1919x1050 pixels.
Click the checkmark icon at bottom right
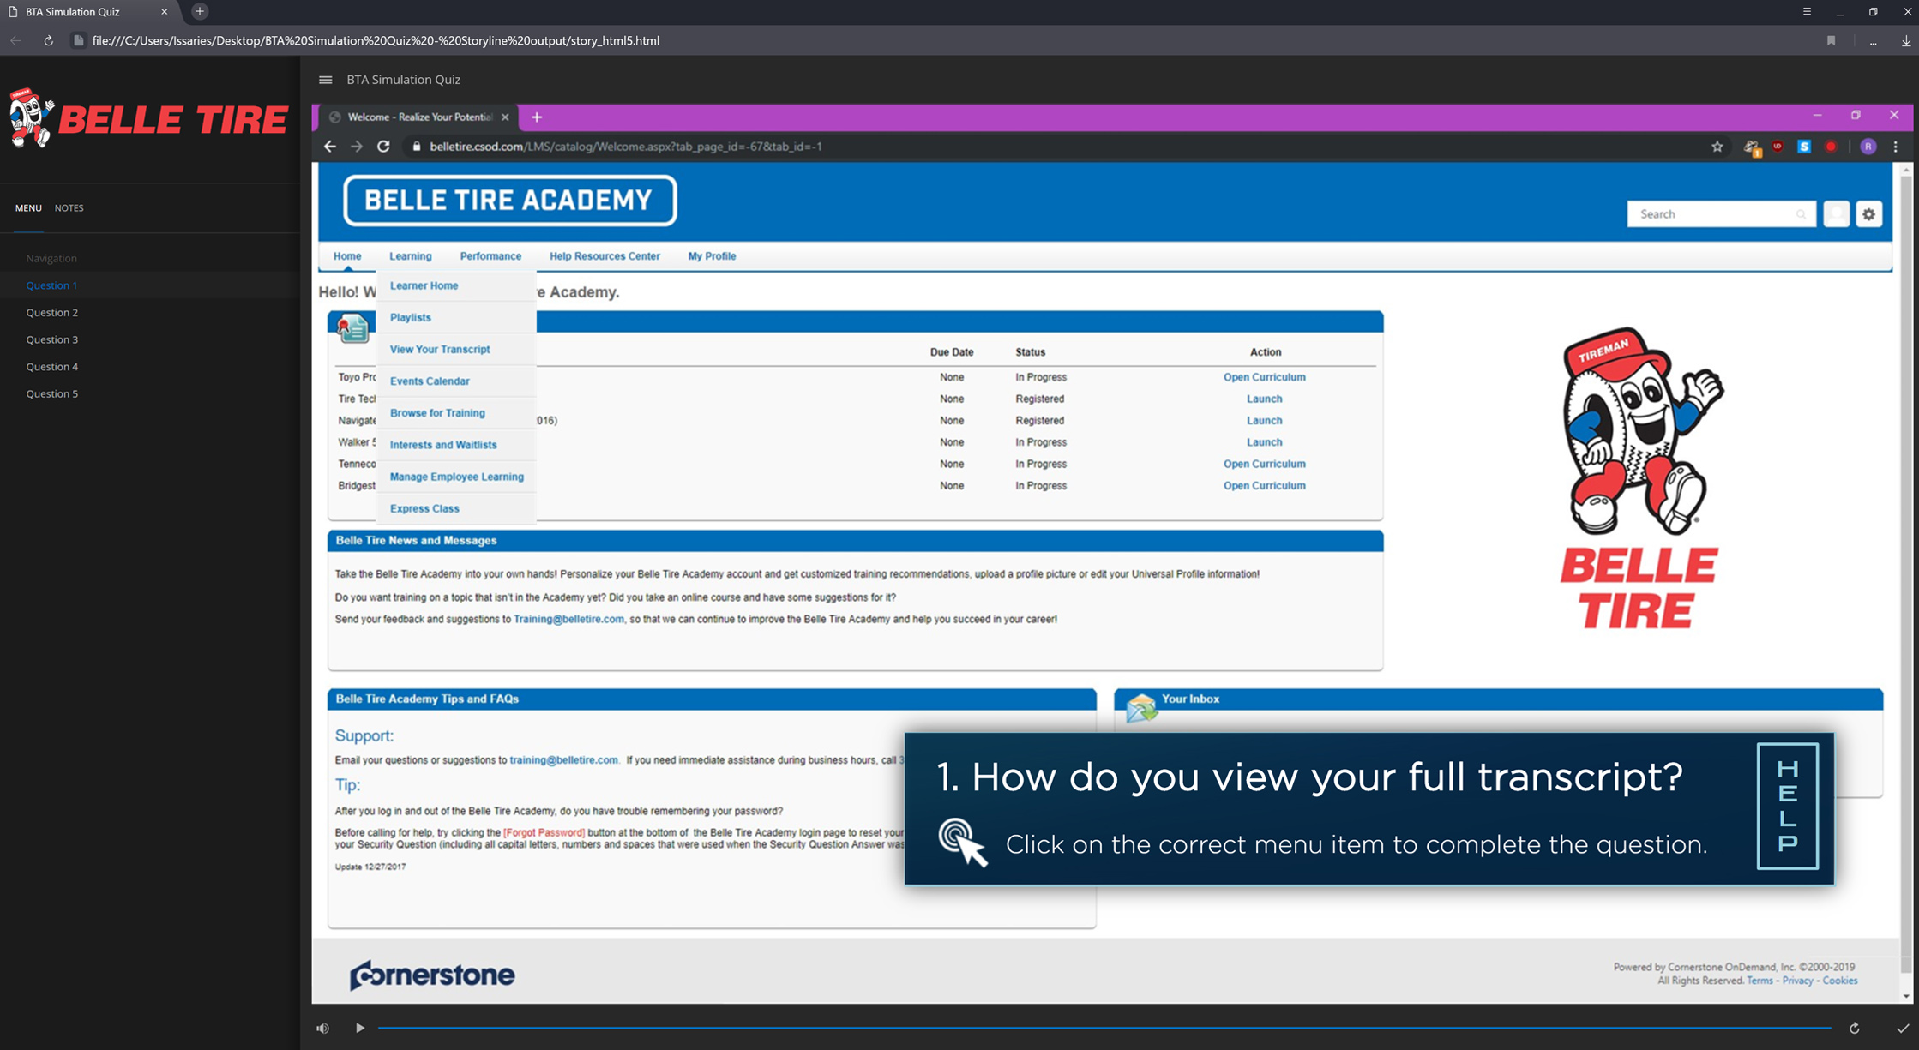point(1902,1028)
